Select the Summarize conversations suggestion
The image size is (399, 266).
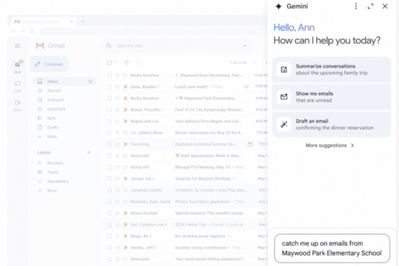(331, 69)
